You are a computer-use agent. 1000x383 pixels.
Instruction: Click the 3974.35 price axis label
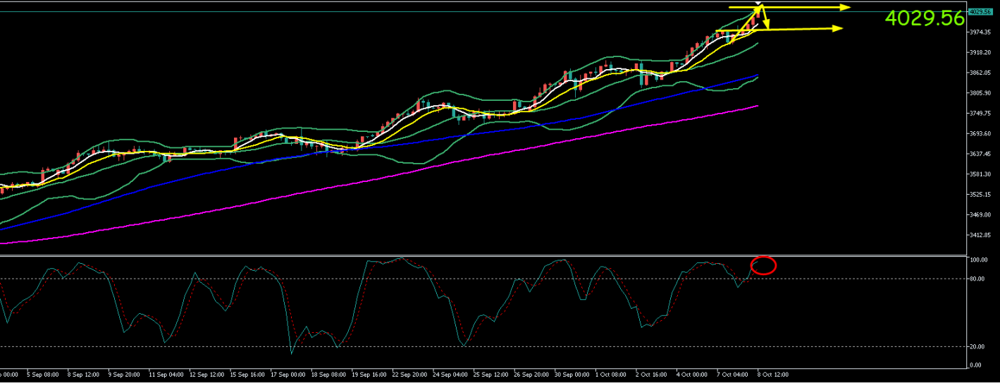[x=980, y=32]
